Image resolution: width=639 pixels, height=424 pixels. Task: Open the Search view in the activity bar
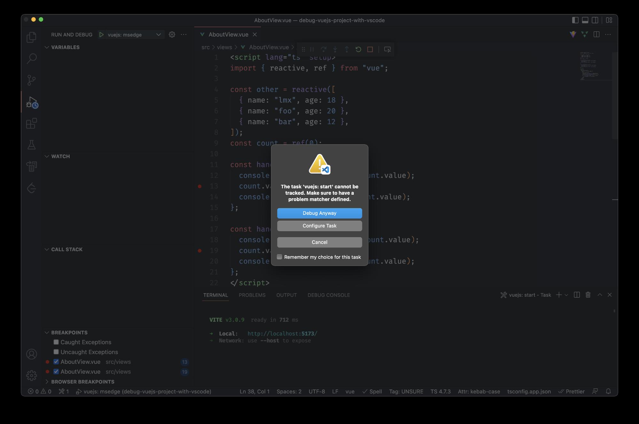(31, 59)
